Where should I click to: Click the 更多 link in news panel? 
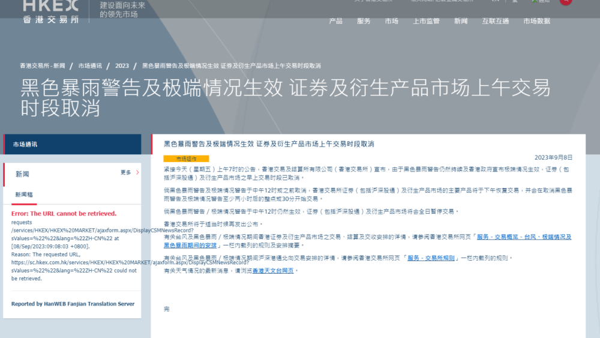(125, 173)
